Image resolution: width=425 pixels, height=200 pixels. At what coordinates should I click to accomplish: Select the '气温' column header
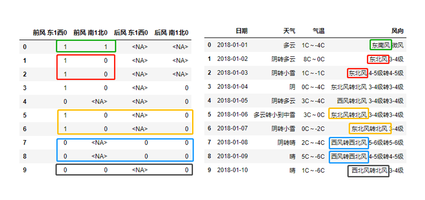click(x=319, y=31)
